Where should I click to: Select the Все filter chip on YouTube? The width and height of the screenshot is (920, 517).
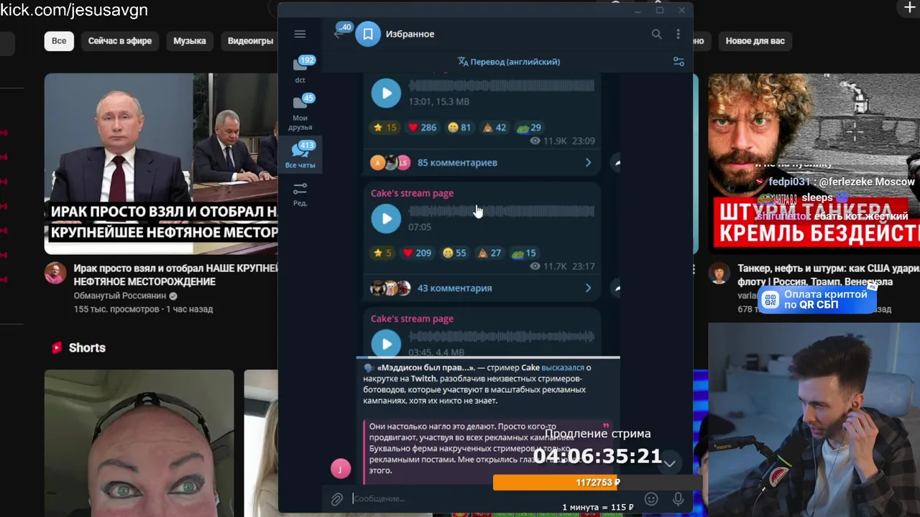(59, 41)
